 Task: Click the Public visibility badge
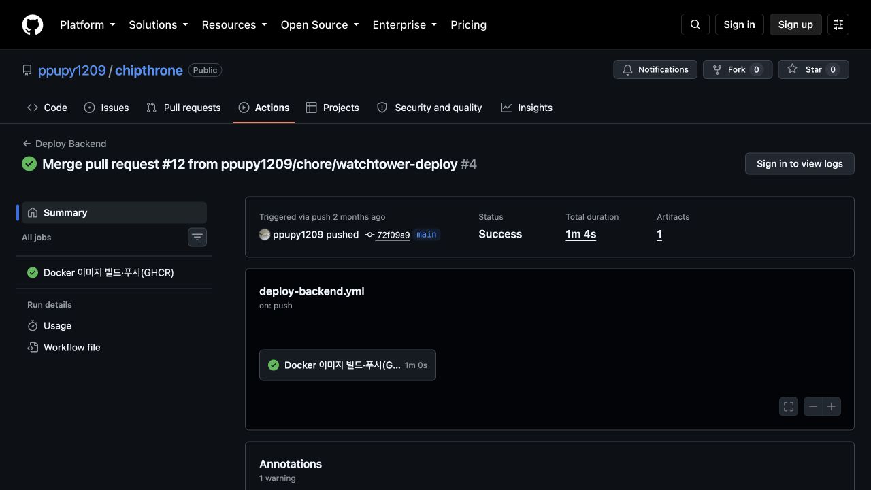(205, 70)
